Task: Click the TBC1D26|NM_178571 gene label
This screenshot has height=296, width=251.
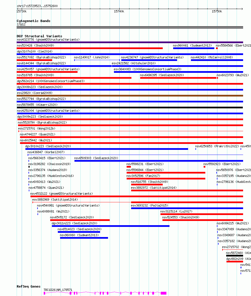Action: [58, 290]
